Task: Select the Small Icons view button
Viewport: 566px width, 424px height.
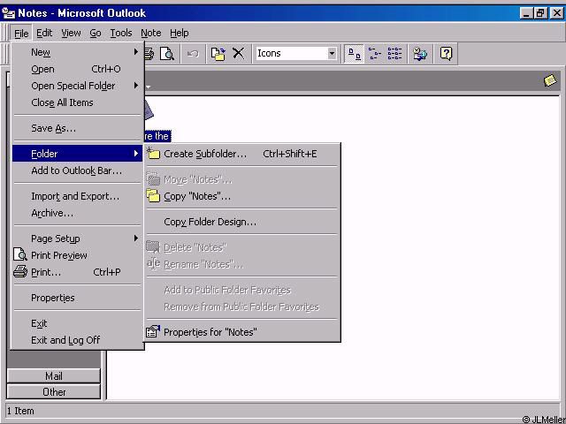Action: click(x=375, y=54)
